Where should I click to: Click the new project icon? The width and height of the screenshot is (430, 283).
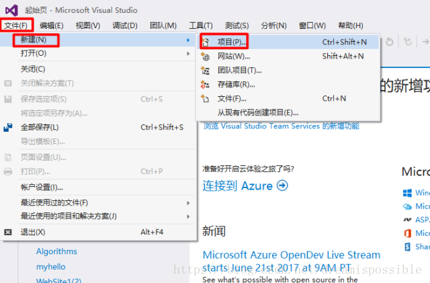(205, 42)
